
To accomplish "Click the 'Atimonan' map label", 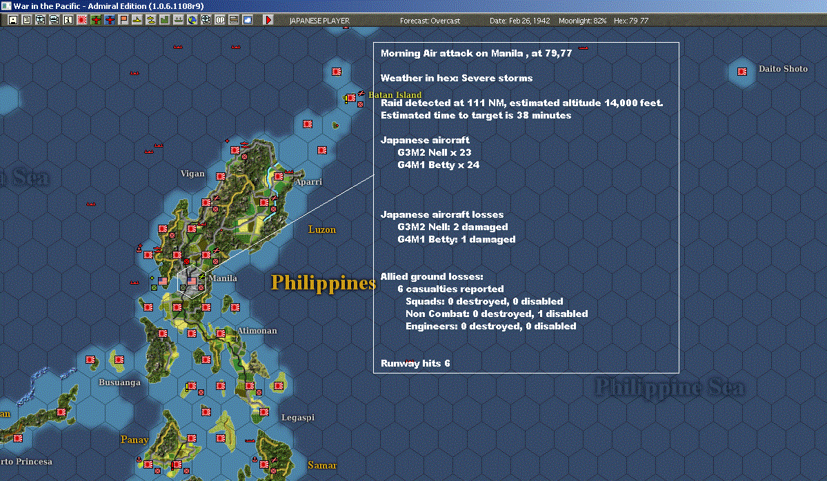I will point(257,331).
